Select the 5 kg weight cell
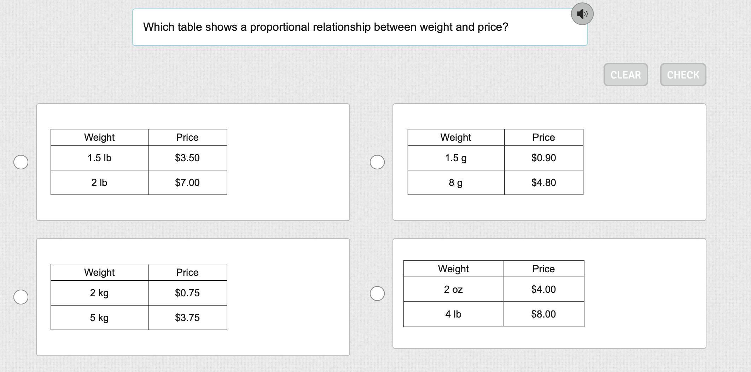751x372 pixels. 99,318
